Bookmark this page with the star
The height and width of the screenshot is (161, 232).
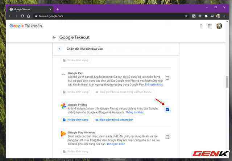(186, 16)
